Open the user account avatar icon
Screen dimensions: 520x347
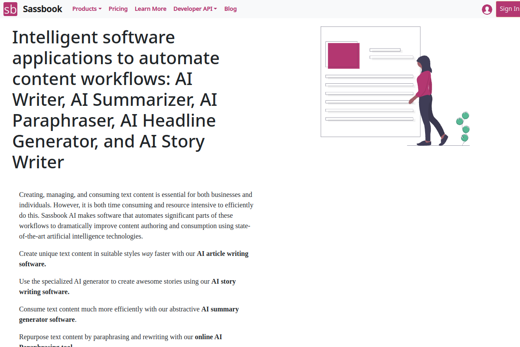click(x=487, y=9)
